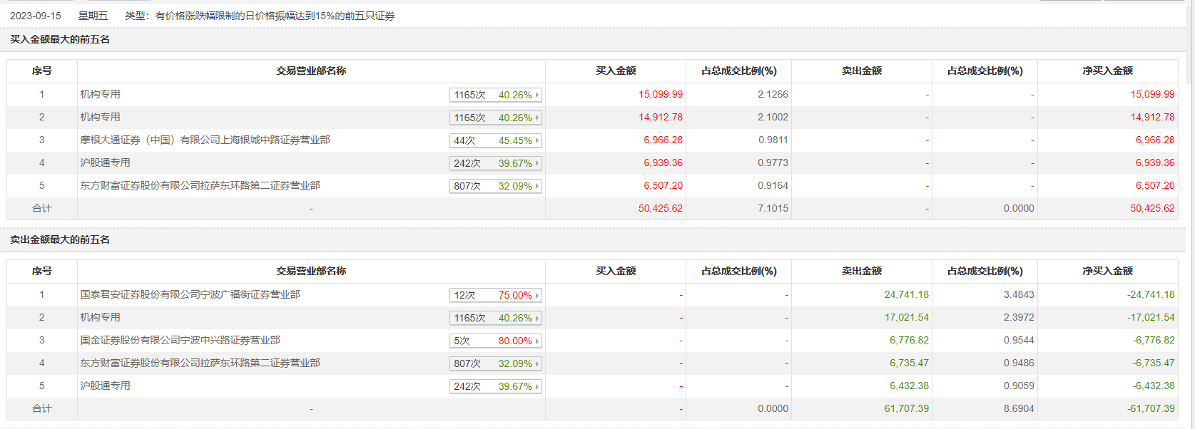Click arrow in the 12次 75.00% box
Screen dimensions: 1195x429
pyautogui.click(x=537, y=295)
